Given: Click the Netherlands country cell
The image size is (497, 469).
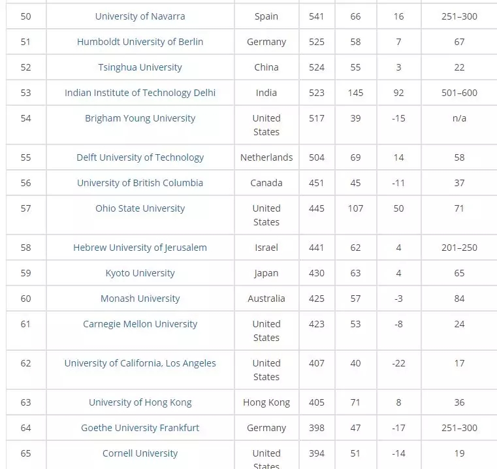Looking at the screenshot, I should (266, 157).
